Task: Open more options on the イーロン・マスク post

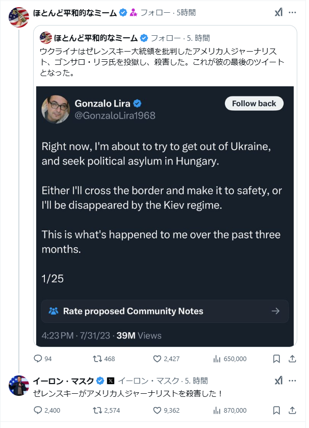Action: point(292,381)
